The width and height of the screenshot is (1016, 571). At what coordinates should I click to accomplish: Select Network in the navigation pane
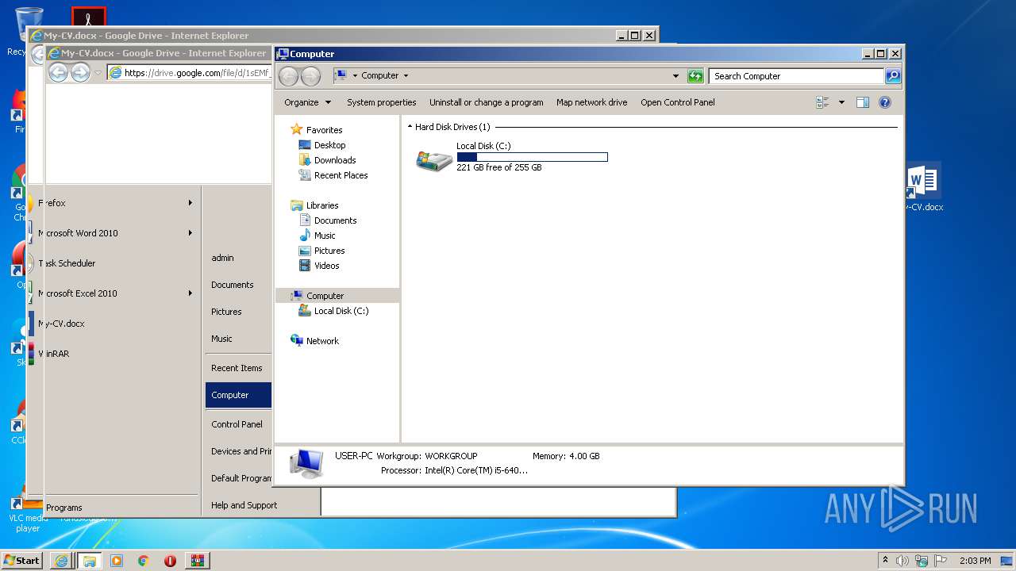pyautogui.click(x=322, y=341)
